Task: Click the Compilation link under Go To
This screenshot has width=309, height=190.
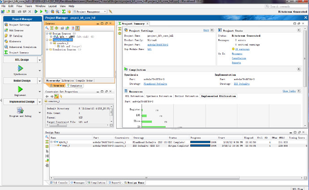Action: coord(239,58)
